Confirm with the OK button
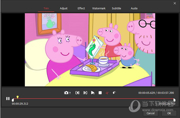Screen dimensions: 180x118 pos(169,113)
